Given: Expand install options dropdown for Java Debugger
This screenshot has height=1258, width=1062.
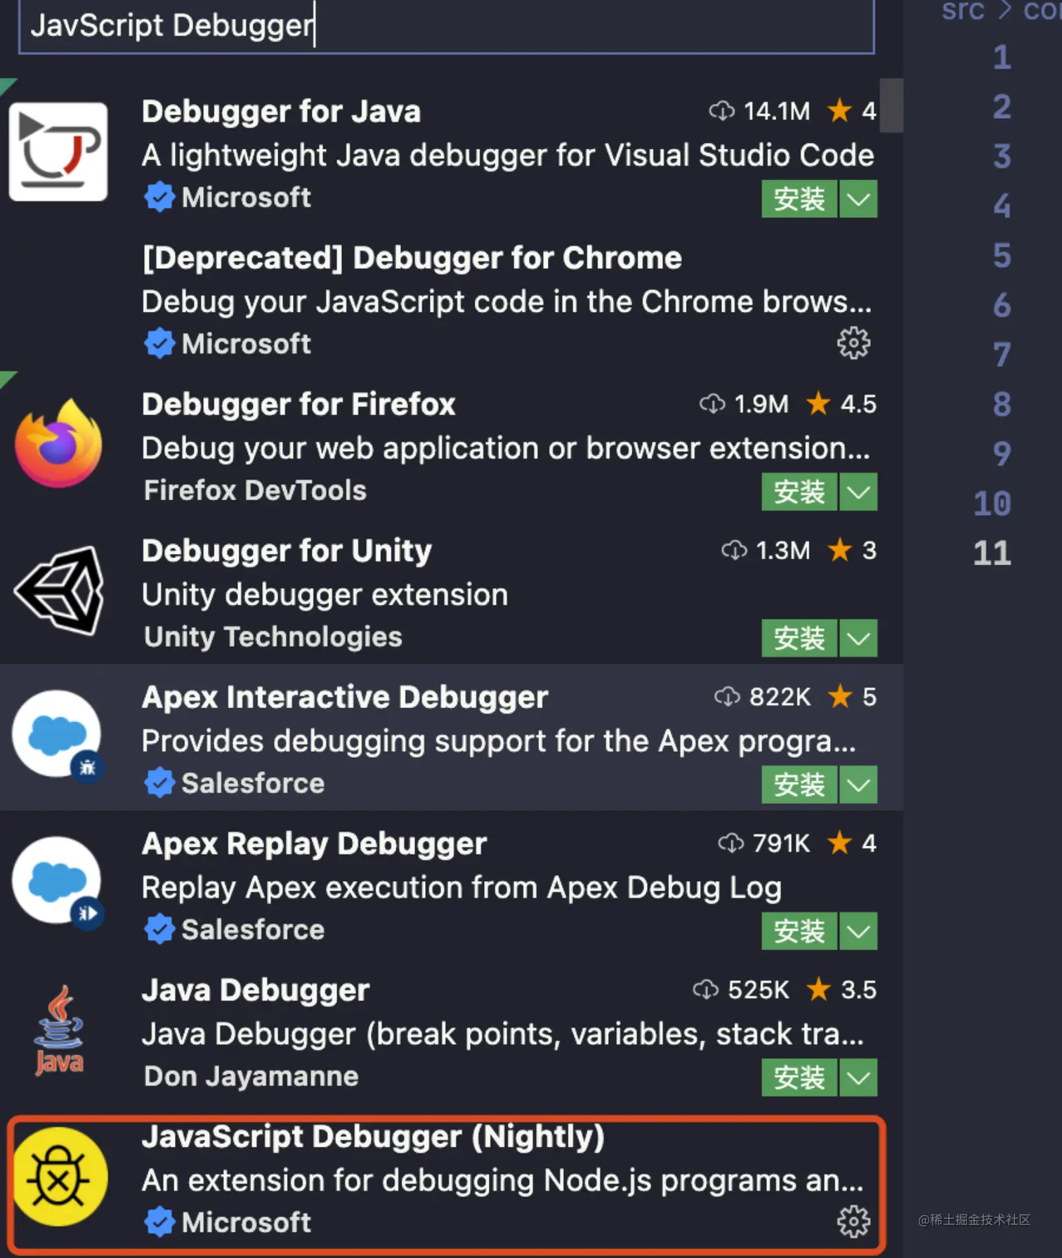Looking at the screenshot, I should [x=858, y=1077].
